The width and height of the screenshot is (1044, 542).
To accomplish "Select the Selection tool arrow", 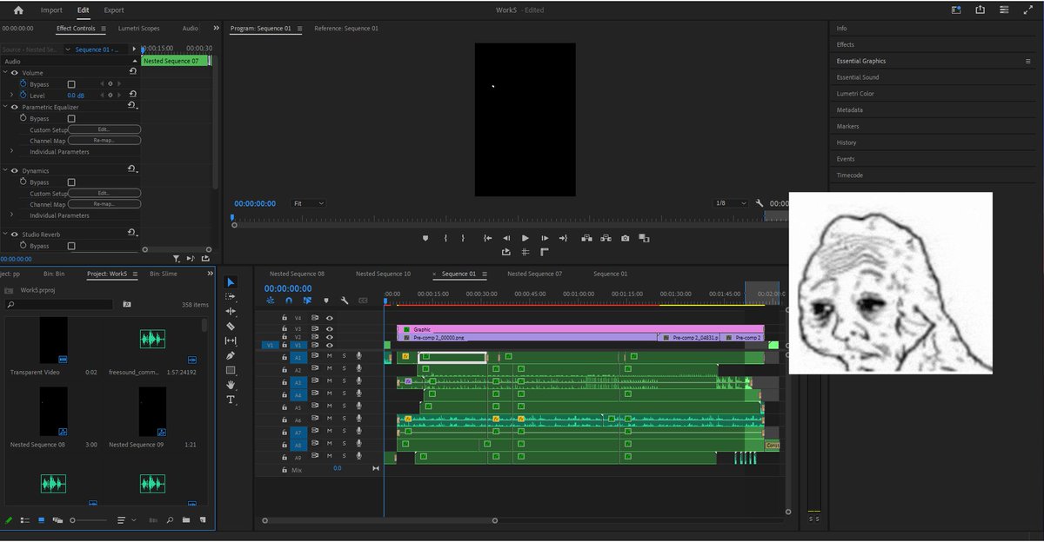I will click(x=231, y=282).
